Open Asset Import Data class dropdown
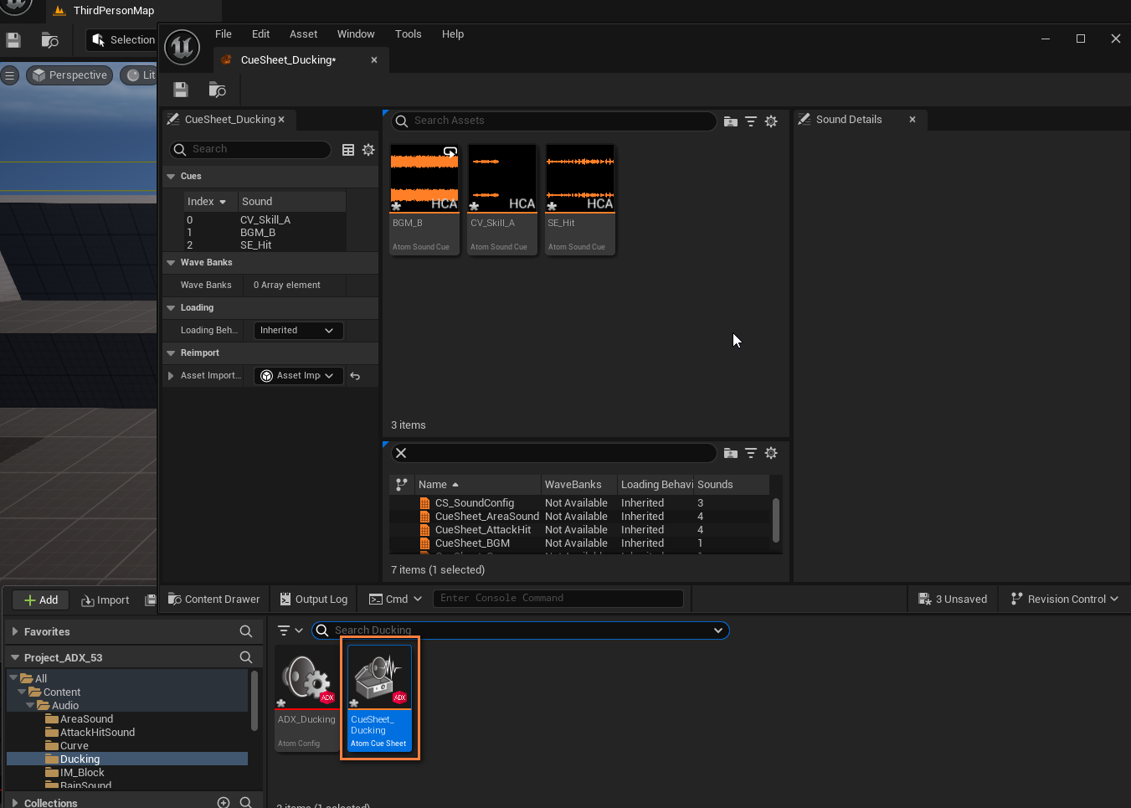Image resolution: width=1131 pixels, height=808 pixels. coord(298,376)
